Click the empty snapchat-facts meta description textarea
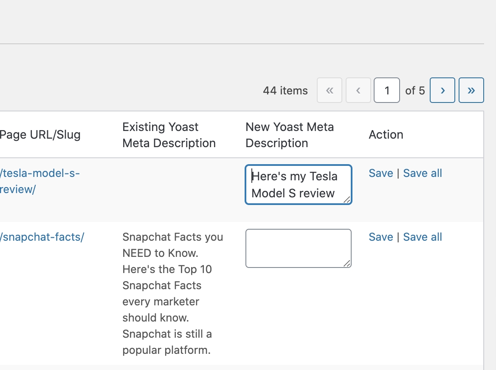 [x=298, y=248]
